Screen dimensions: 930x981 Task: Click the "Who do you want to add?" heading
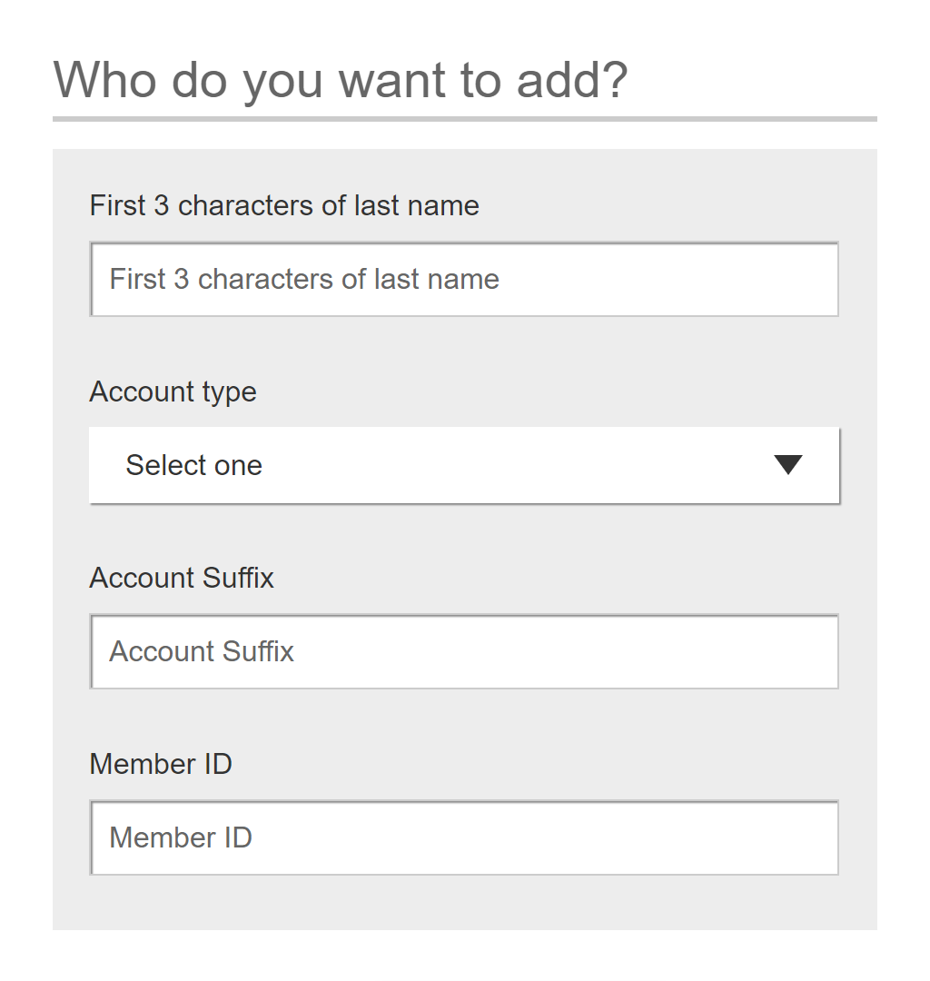[341, 80]
